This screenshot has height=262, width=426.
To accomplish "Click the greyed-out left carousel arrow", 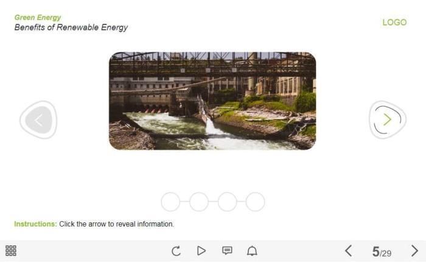I will [x=38, y=120].
